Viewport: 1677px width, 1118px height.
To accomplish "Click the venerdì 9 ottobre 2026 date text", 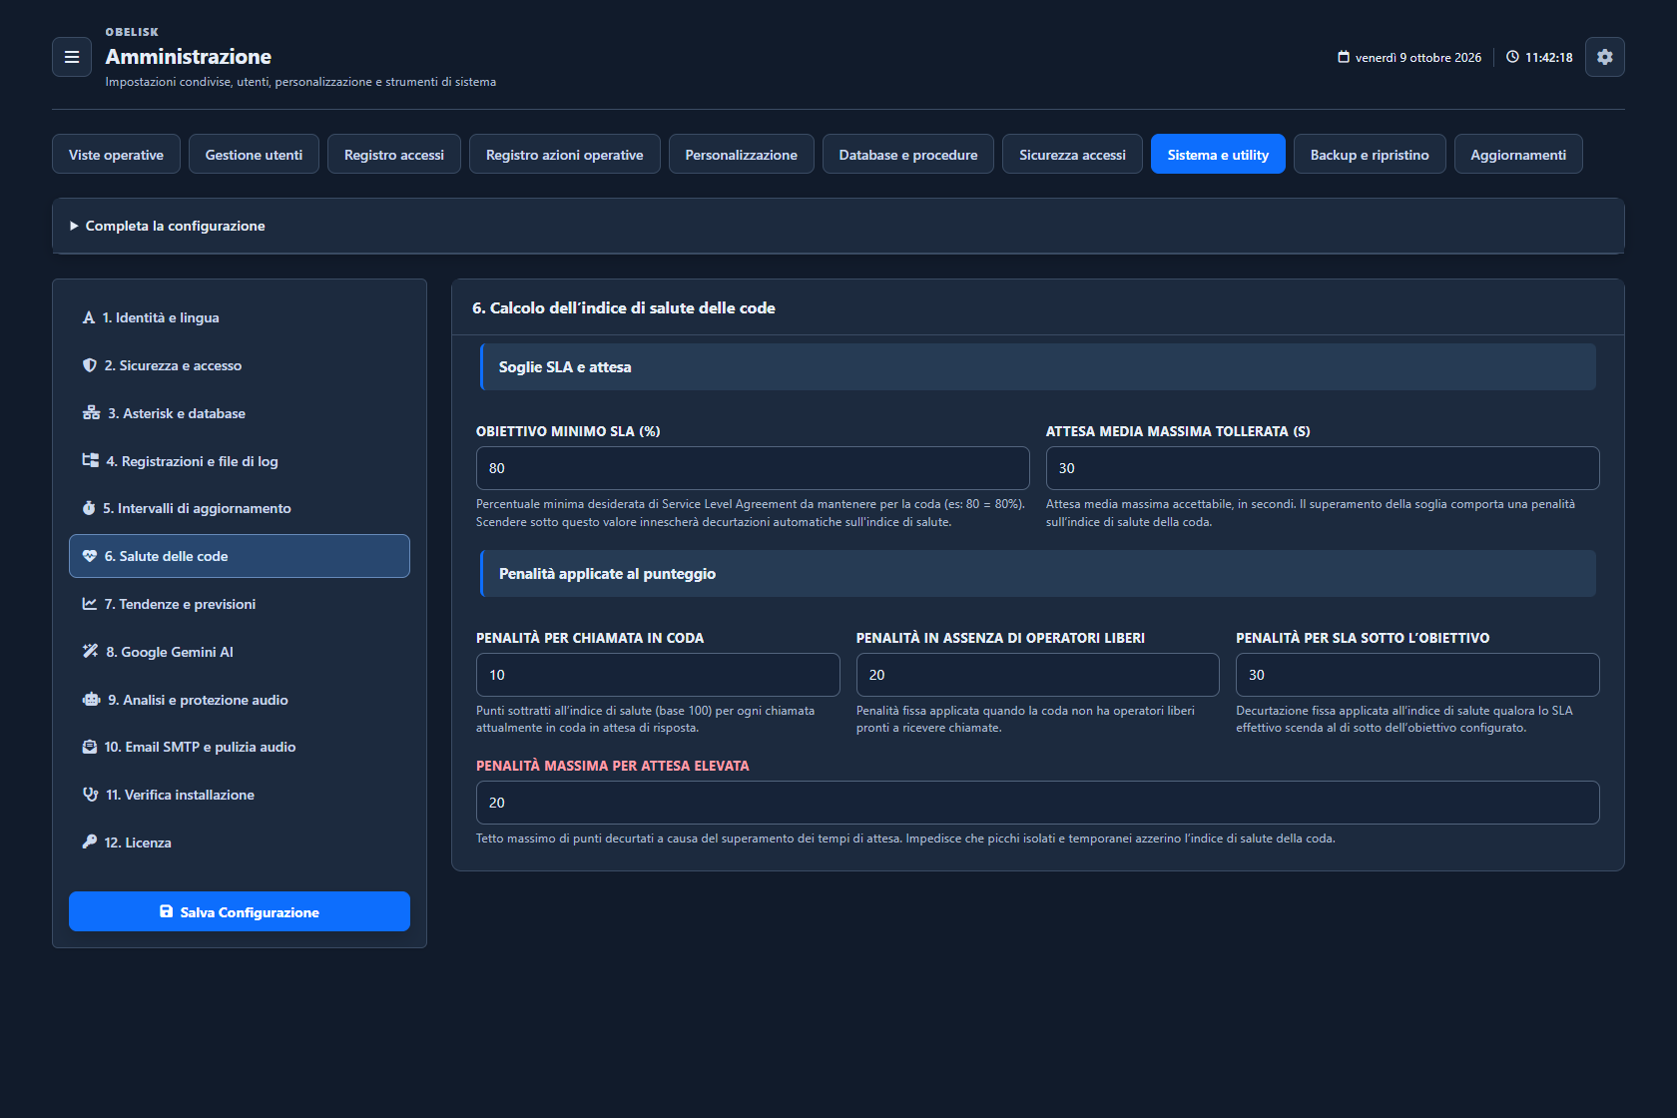I will click(x=1418, y=58).
